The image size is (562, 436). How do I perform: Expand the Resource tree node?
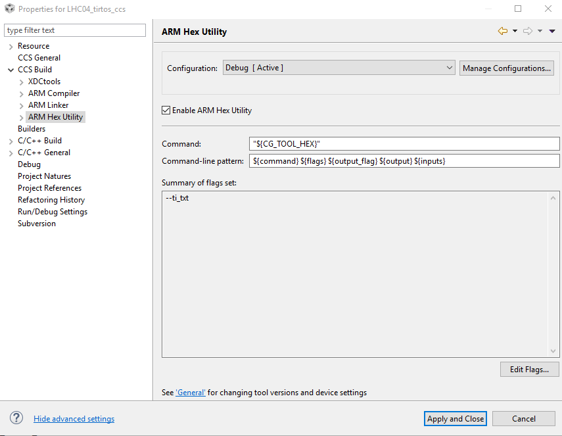coord(11,46)
